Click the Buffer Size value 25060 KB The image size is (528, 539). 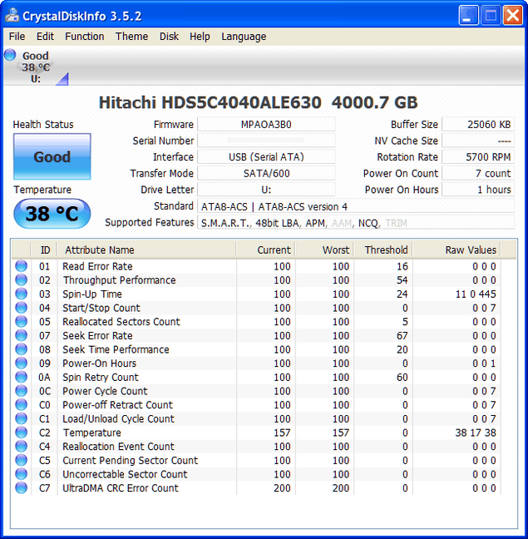[x=478, y=124]
